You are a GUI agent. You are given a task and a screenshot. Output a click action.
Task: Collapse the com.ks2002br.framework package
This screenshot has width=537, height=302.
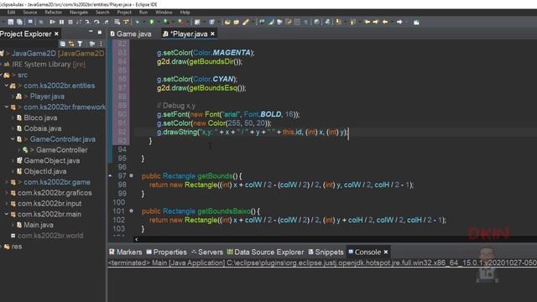click(7, 107)
